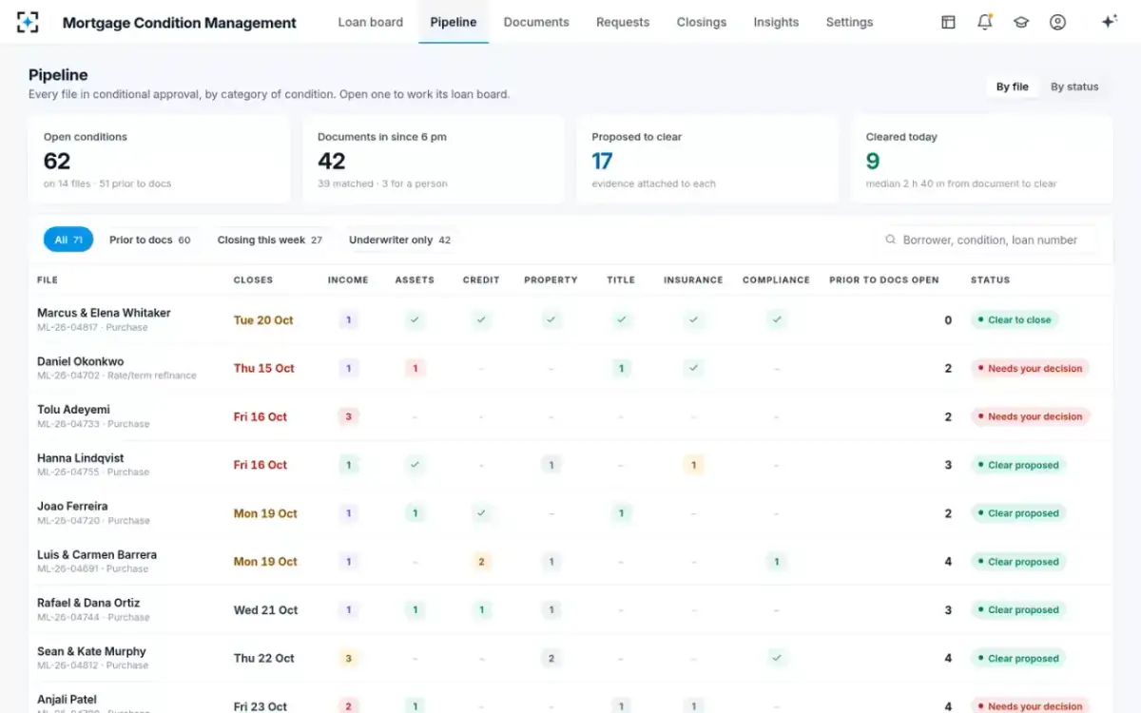Click the Compliance checkmark for Sean & Kate Murphy
The width and height of the screenshot is (1141, 713).
pyautogui.click(x=777, y=658)
